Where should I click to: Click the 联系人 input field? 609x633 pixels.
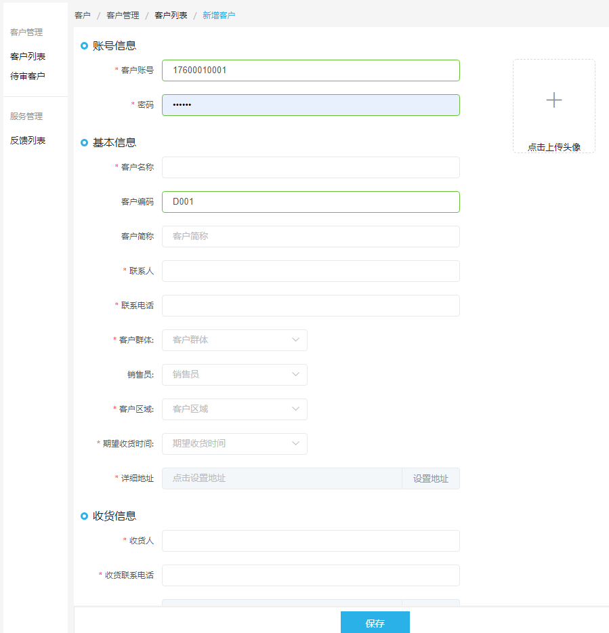[311, 271]
